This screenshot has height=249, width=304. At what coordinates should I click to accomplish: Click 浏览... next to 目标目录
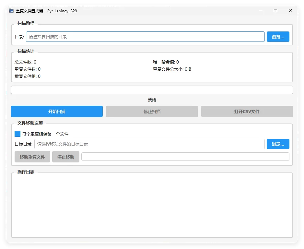pos(278,144)
